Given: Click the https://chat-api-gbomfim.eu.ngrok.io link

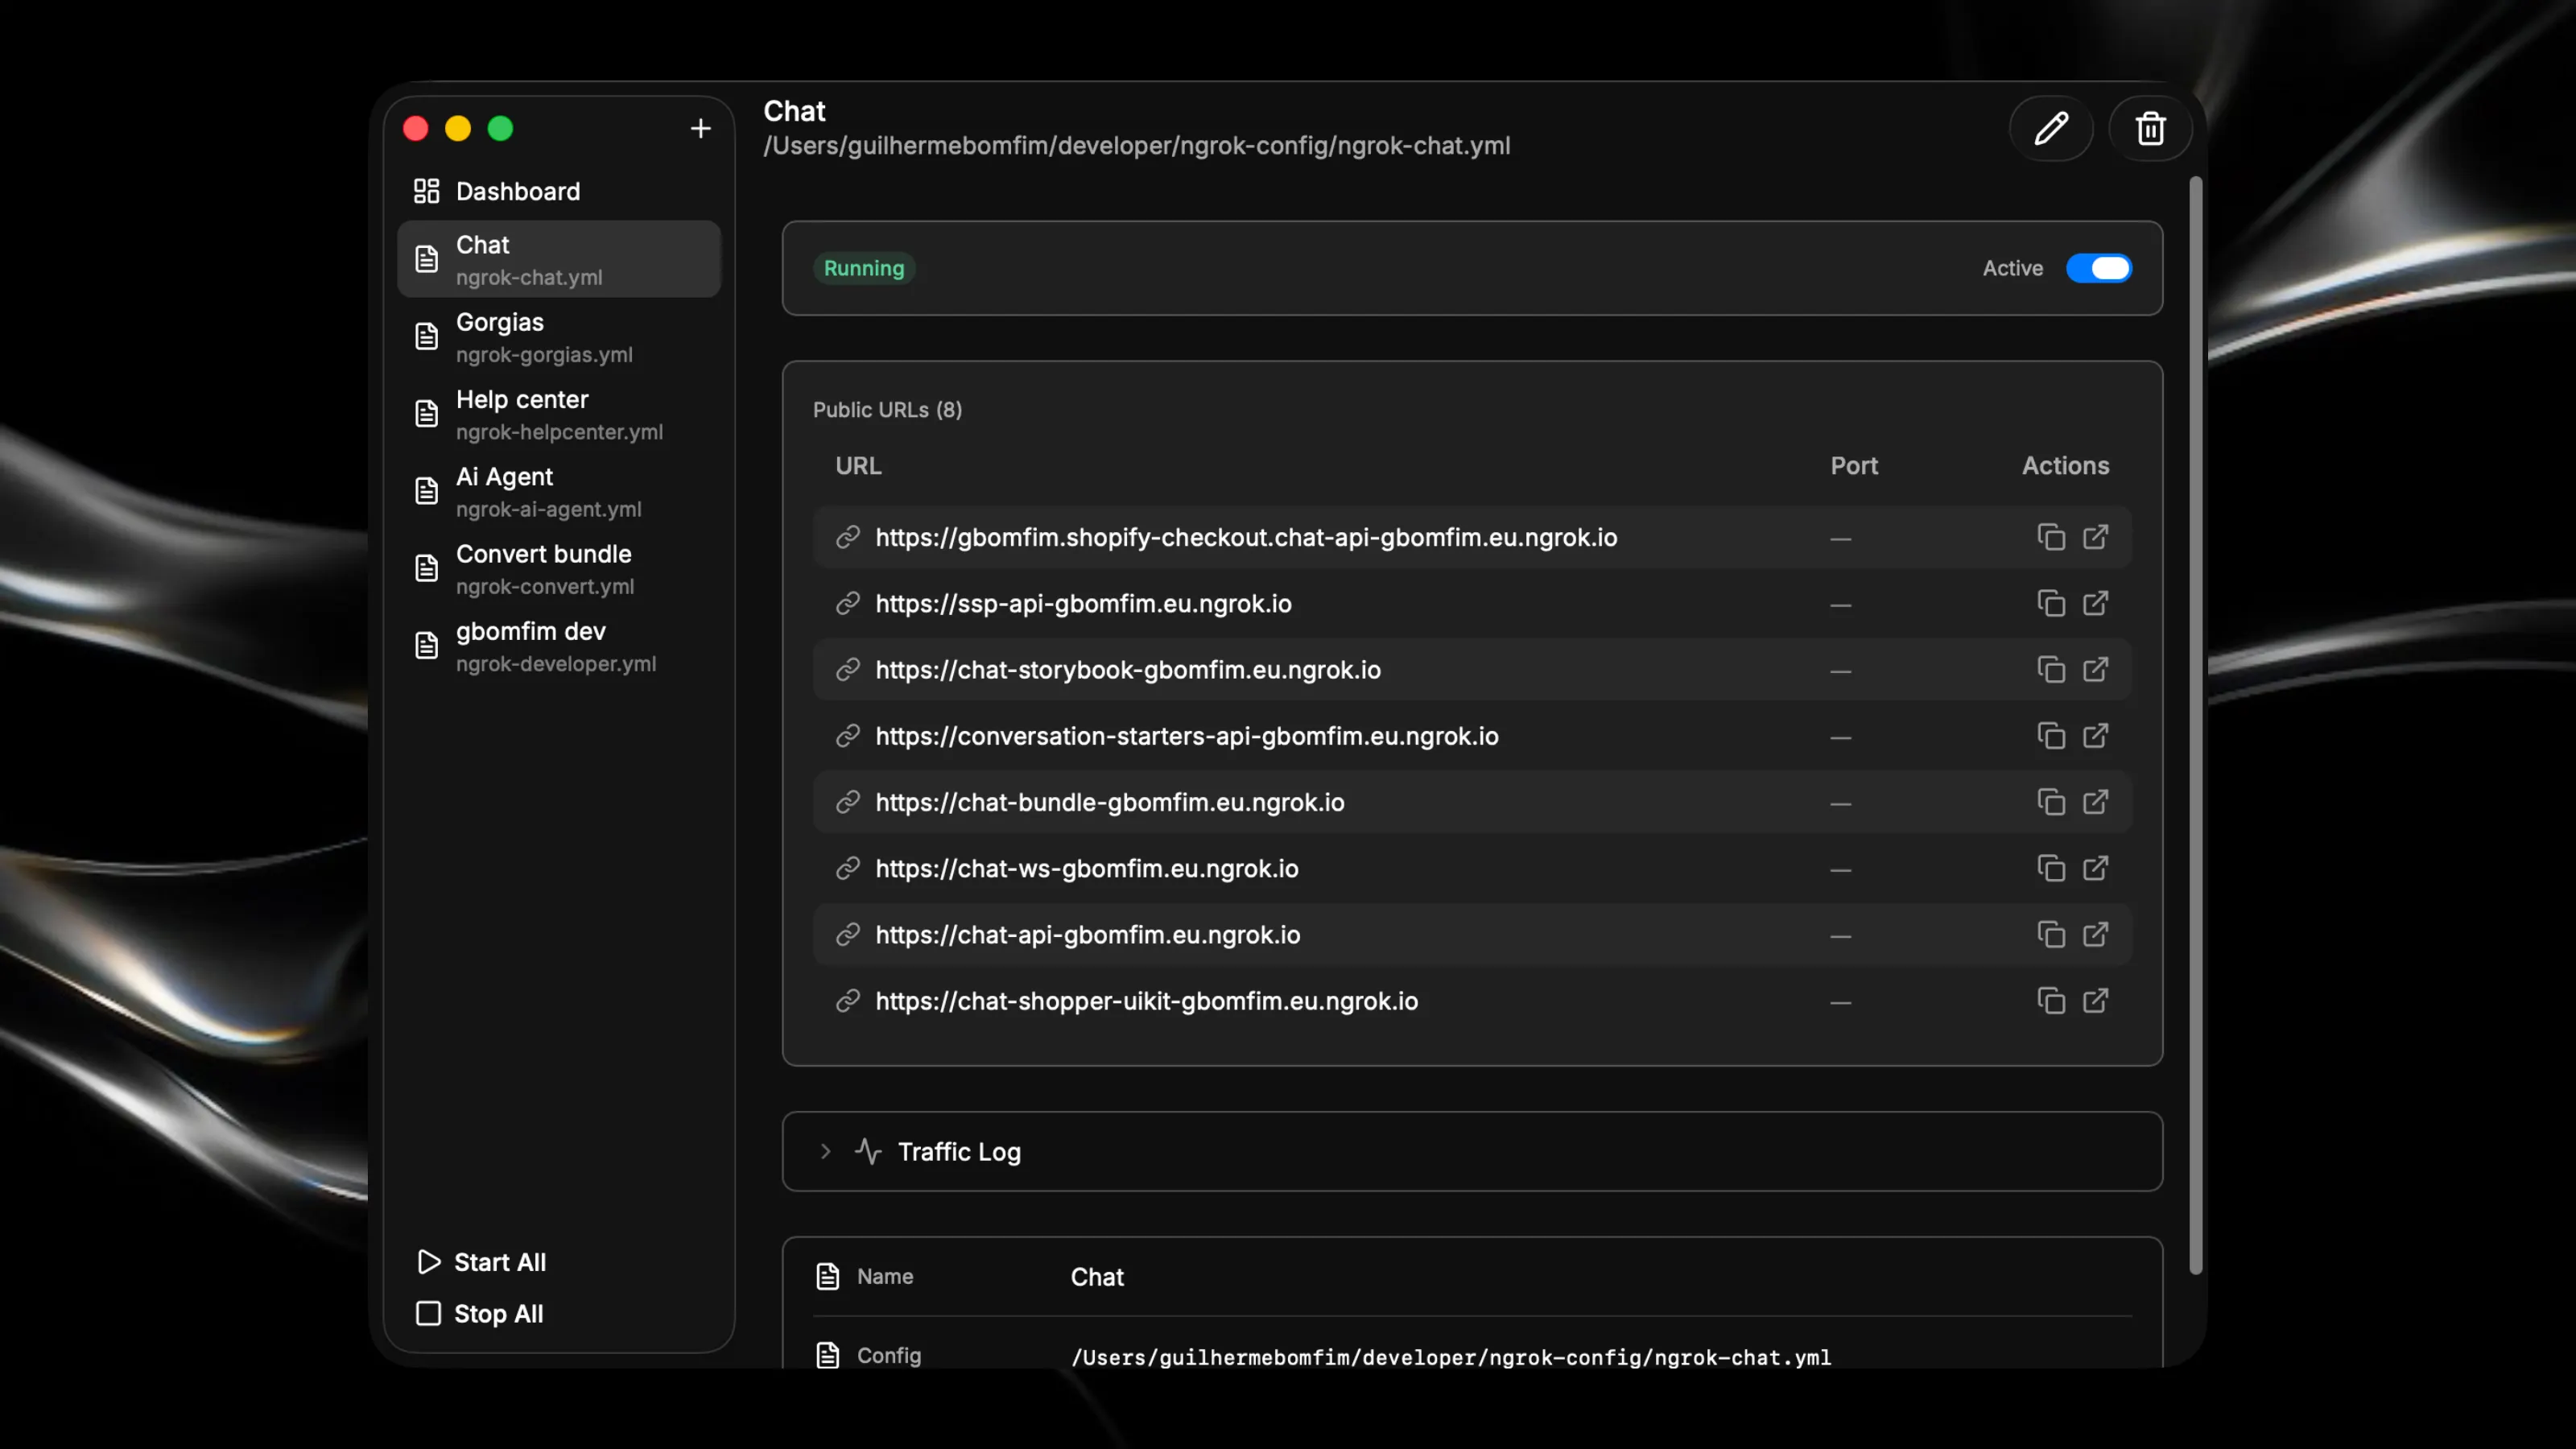Looking at the screenshot, I should click(1088, 935).
